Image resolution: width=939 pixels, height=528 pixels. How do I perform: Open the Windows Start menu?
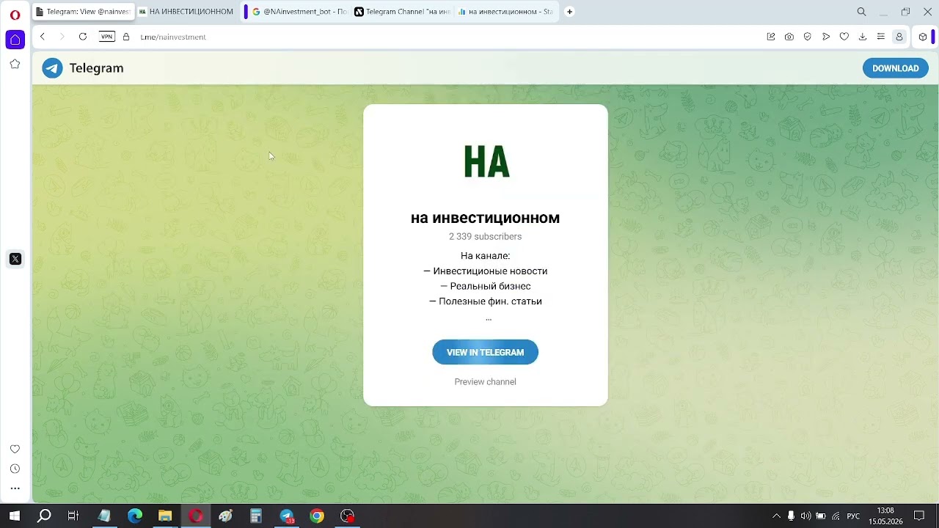[x=14, y=516]
